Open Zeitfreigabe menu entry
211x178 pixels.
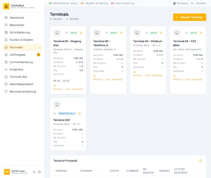coord(22,55)
